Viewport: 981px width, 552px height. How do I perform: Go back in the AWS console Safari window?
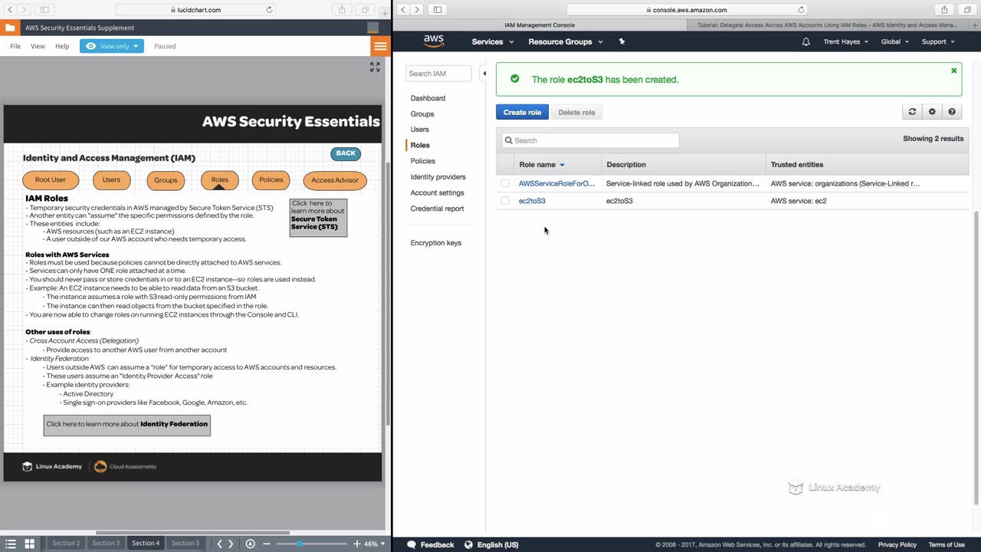[403, 10]
